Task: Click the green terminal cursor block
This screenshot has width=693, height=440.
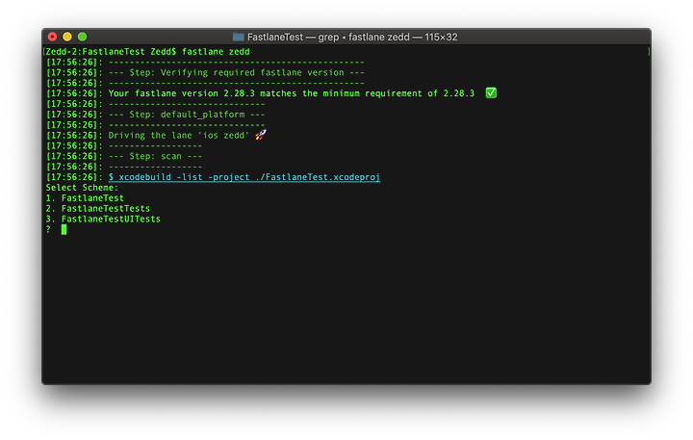Action: [64, 229]
